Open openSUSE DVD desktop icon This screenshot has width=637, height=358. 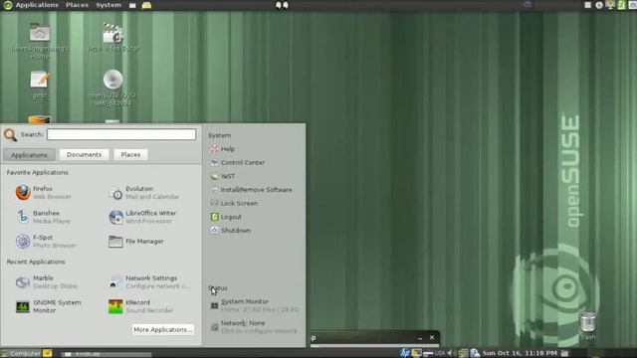click(112, 88)
